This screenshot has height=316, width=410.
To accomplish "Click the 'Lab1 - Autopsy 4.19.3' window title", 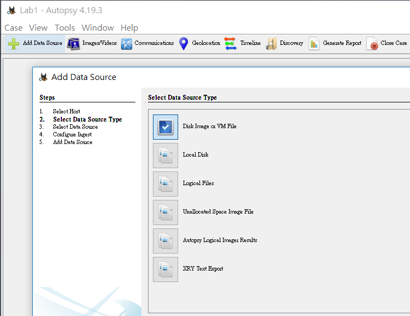I will (x=61, y=10).
